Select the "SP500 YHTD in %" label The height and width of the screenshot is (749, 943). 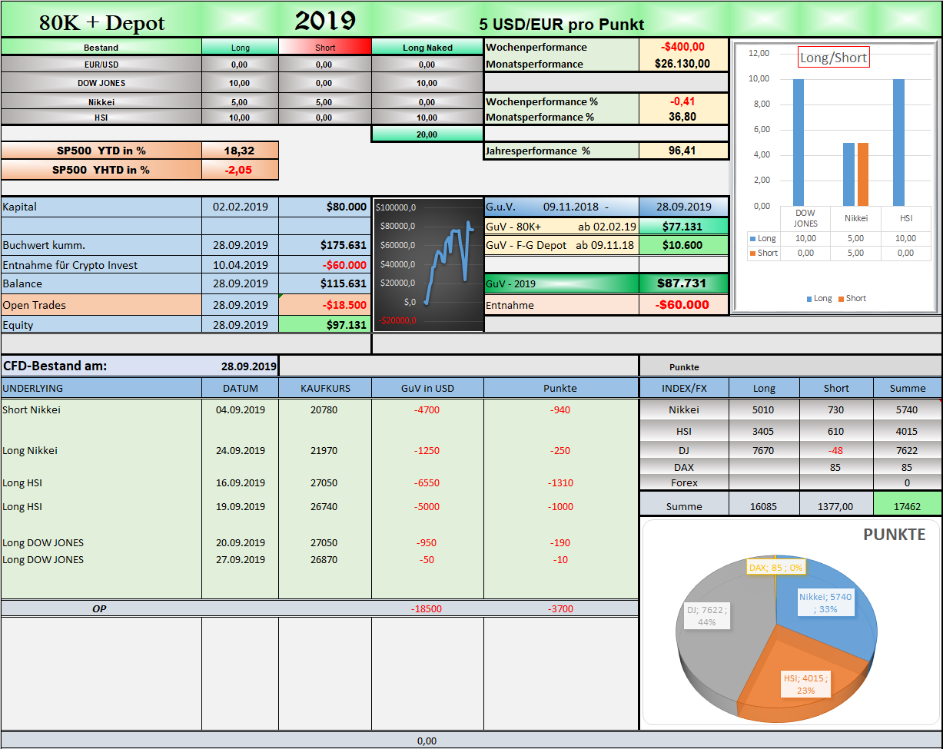tap(101, 170)
